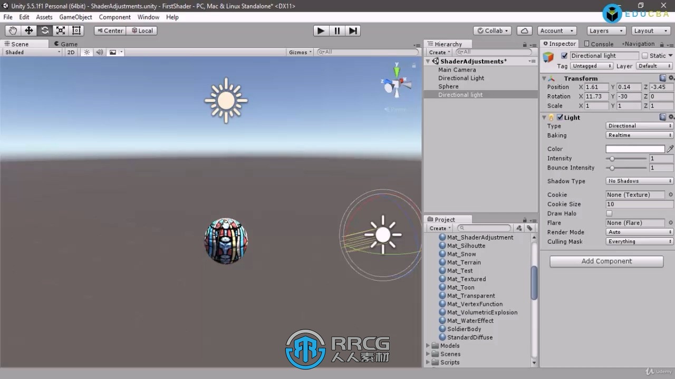
Task: Select the directional light gizmo in scene
Action: point(383,235)
